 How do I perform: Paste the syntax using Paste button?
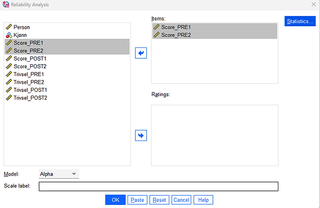137,200
